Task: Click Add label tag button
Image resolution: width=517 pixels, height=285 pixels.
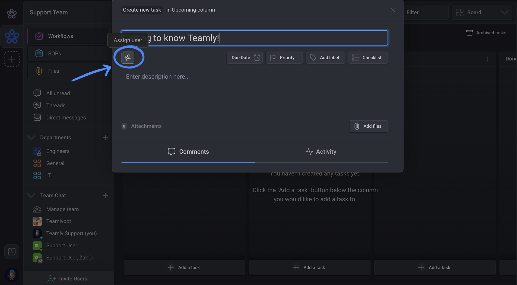Action: click(325, 57)
